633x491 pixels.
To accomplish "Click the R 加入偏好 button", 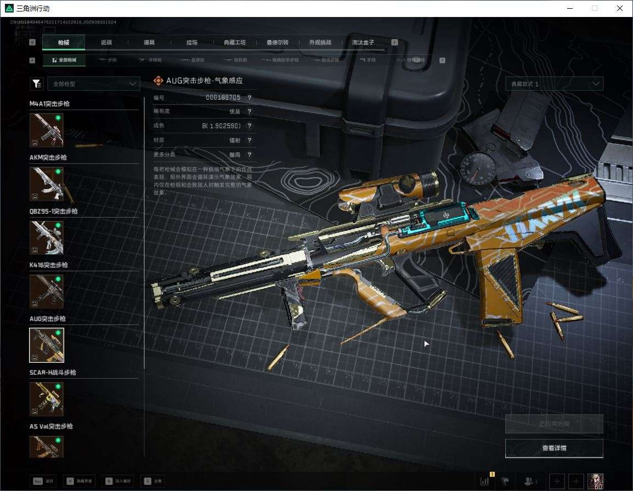I will point(118,481).
